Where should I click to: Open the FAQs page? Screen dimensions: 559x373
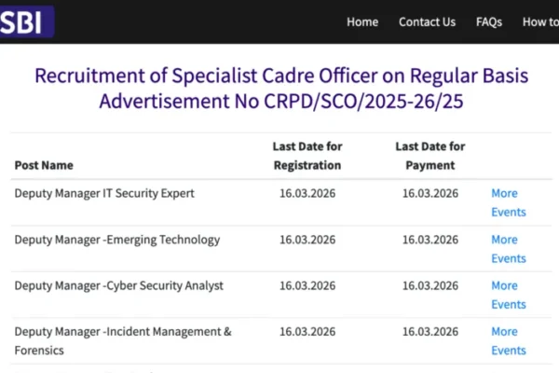point(488,21)
